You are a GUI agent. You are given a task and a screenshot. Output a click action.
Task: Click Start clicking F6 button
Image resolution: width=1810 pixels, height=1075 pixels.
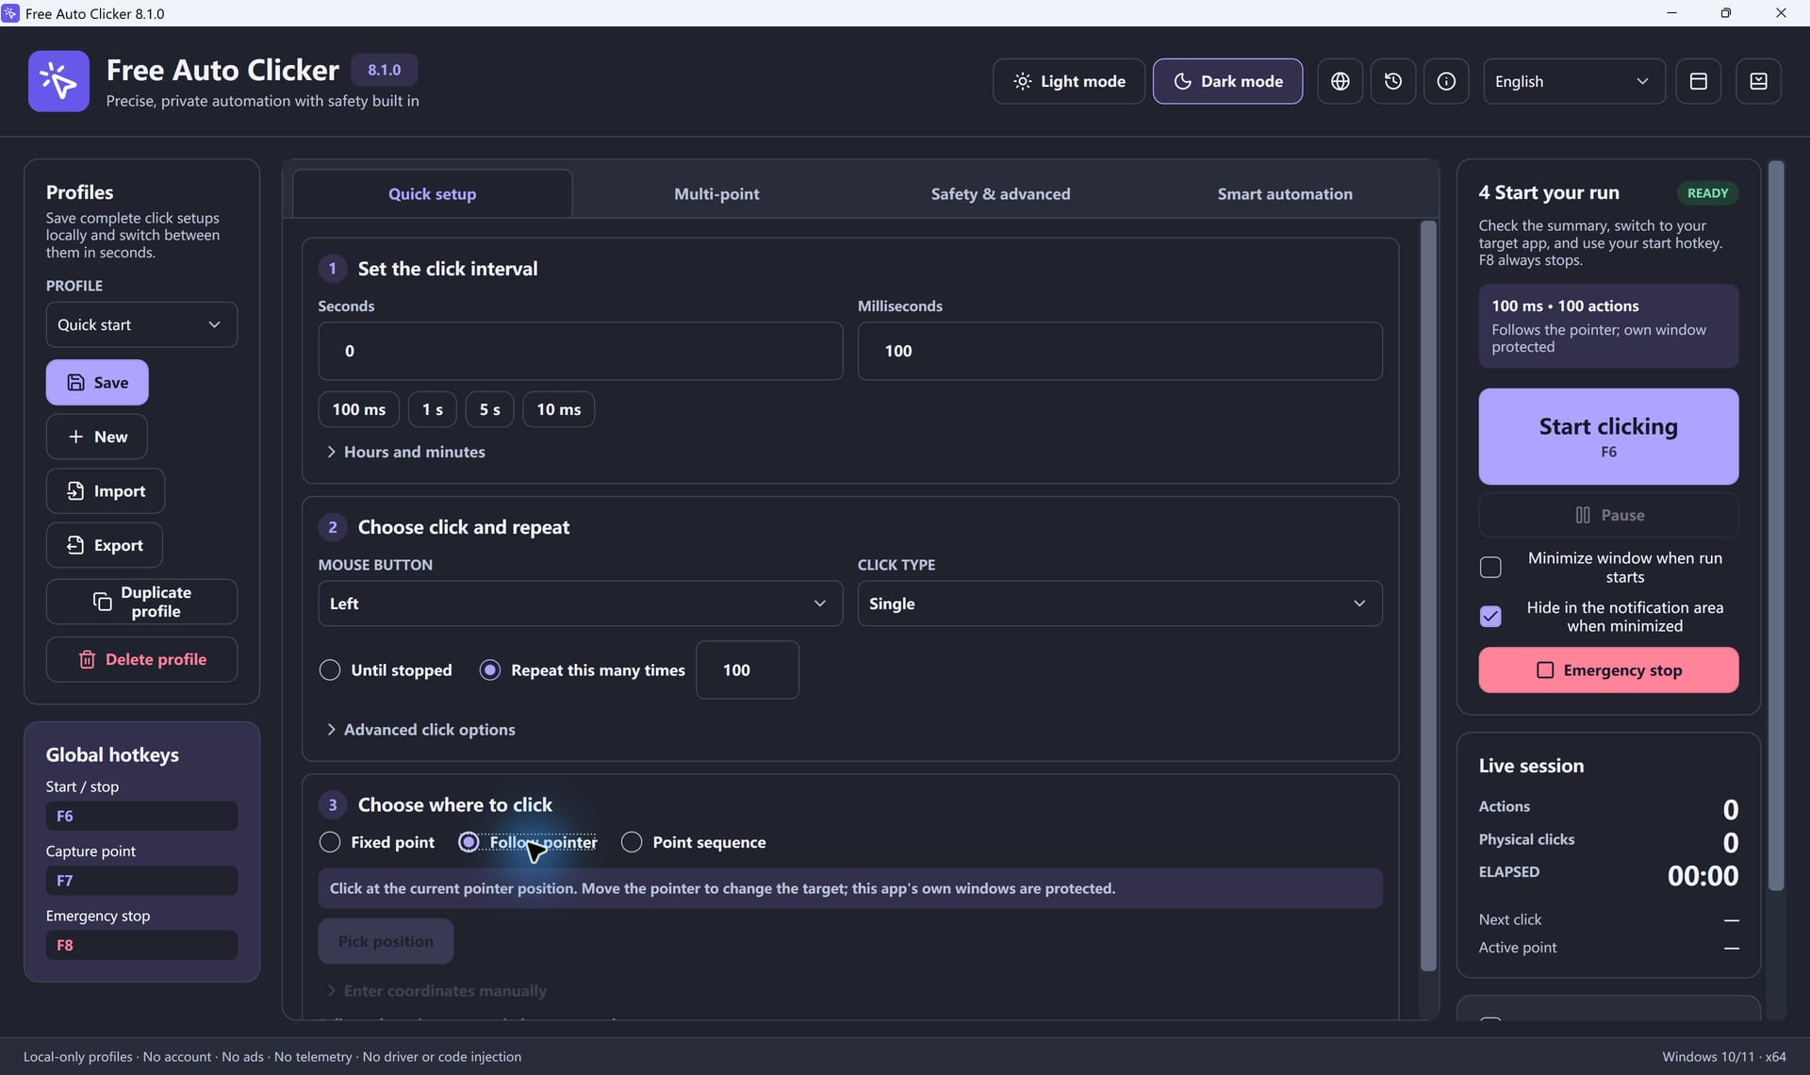1608,437
